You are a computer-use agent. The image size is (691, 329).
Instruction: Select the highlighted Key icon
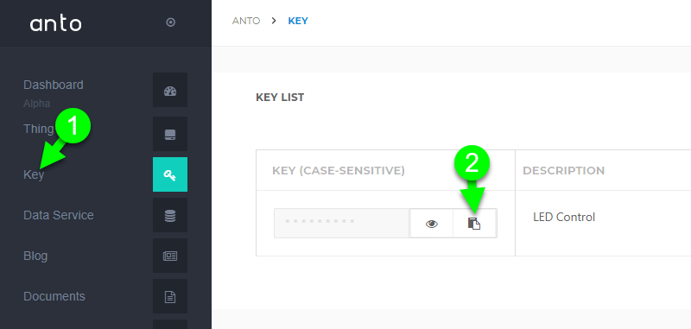(x=170, y=174)
